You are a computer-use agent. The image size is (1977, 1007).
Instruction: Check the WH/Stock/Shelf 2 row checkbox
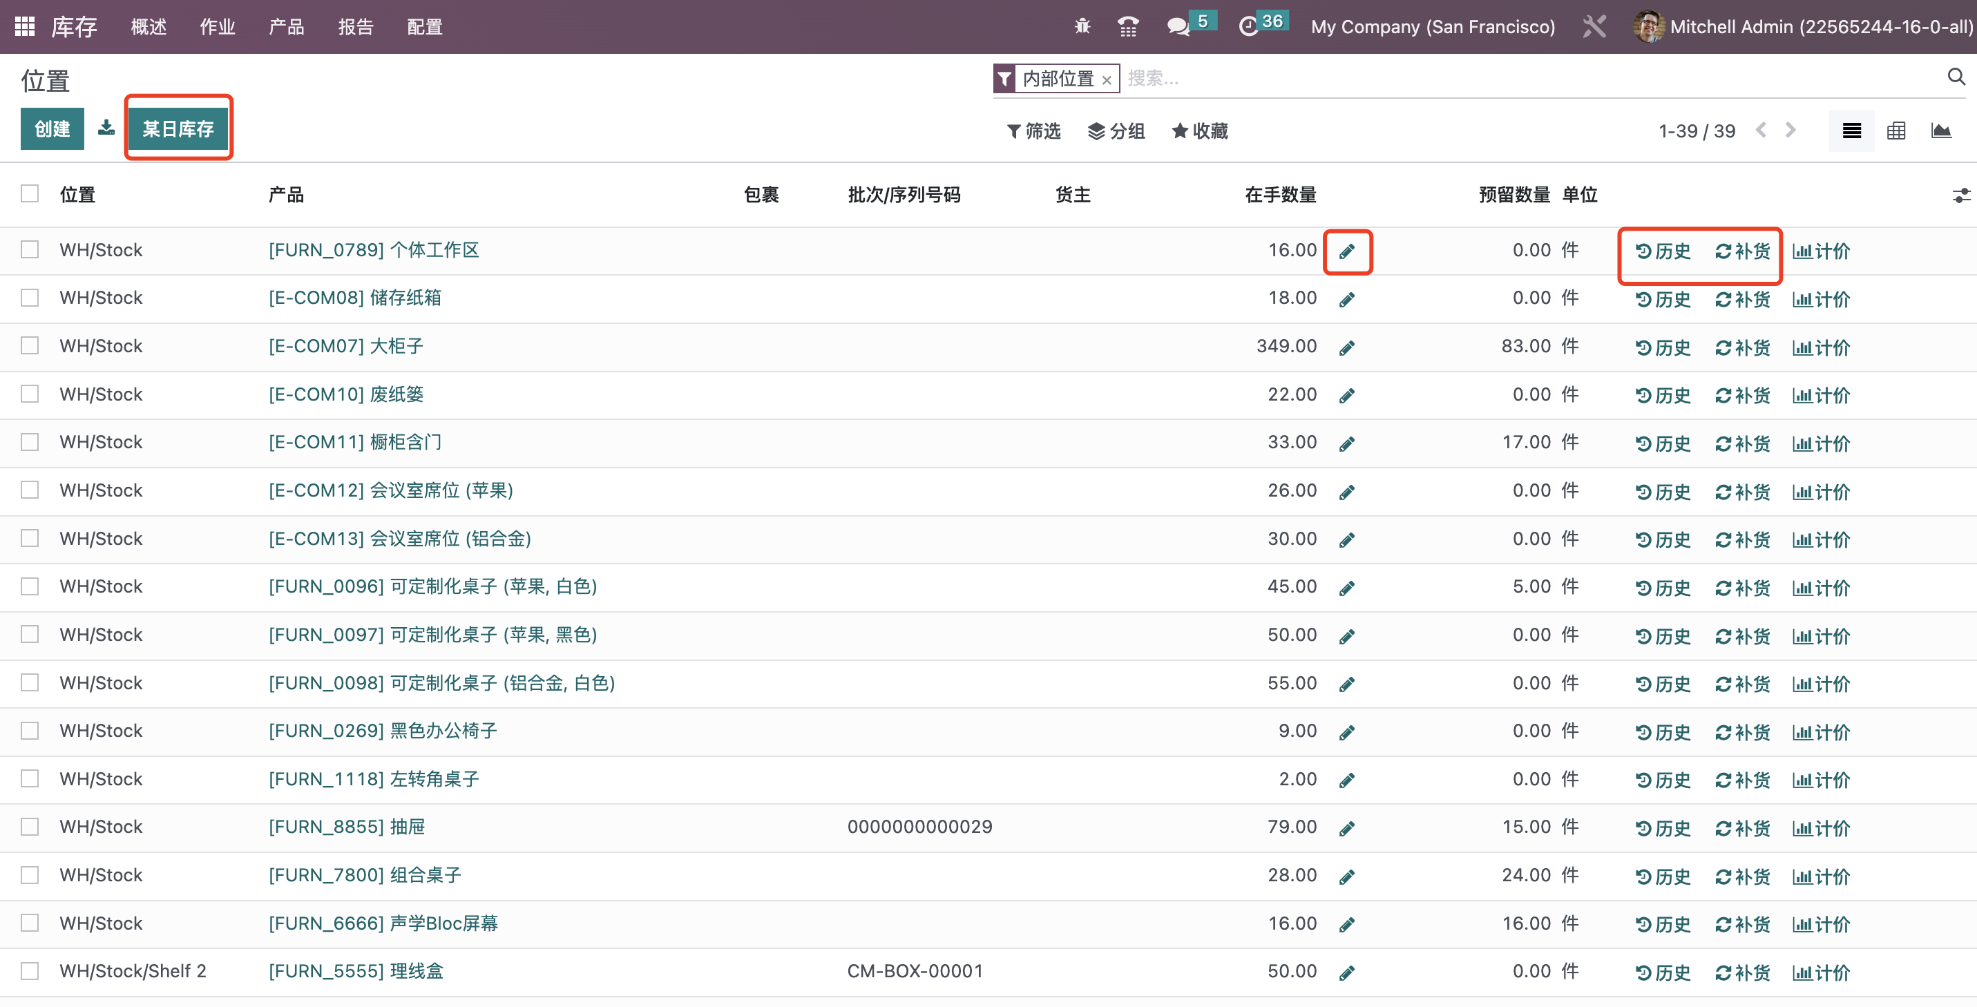[30, 971]
